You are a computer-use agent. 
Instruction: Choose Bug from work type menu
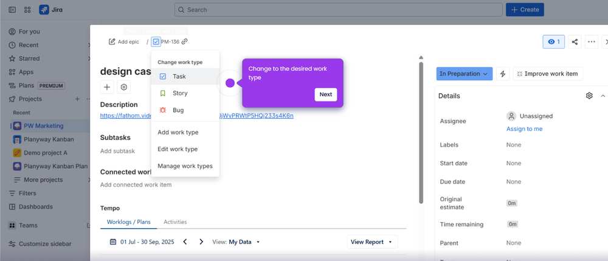(178, 110)
